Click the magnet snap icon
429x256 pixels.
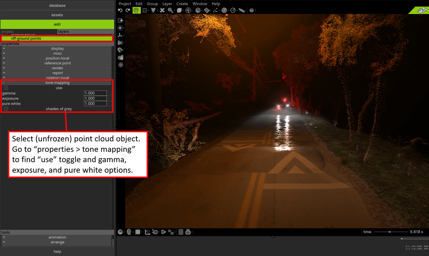coord(120,50)
